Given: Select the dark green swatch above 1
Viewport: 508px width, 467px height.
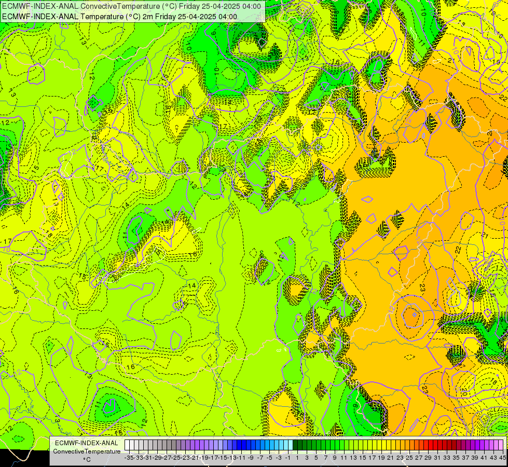Looking at the screenshot, I should tap(295, 445).
